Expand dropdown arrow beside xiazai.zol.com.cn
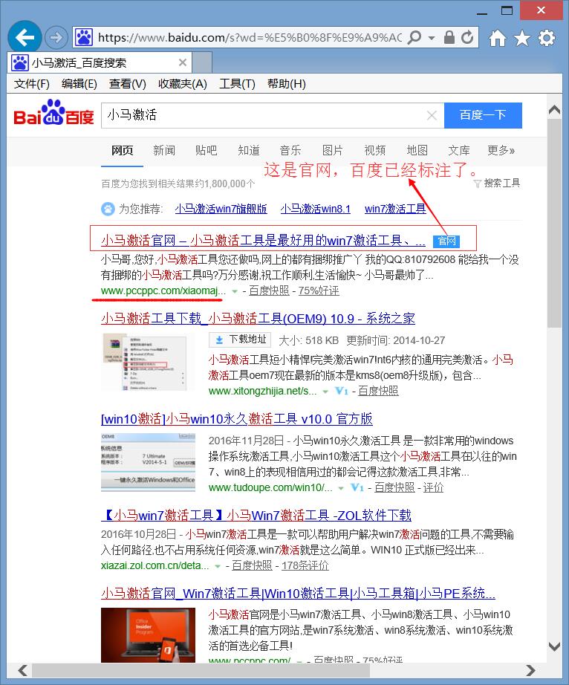Viewport: 569px width, 685px height. (x=218, y=566)
